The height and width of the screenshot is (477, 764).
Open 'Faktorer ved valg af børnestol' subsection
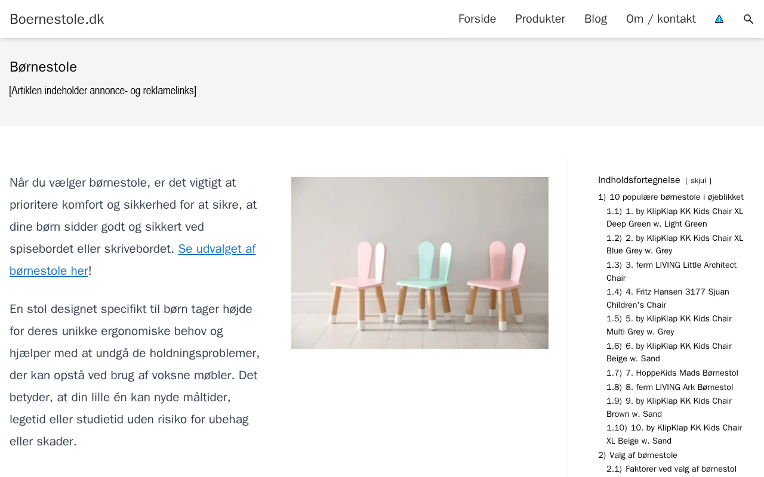[671, 469]
